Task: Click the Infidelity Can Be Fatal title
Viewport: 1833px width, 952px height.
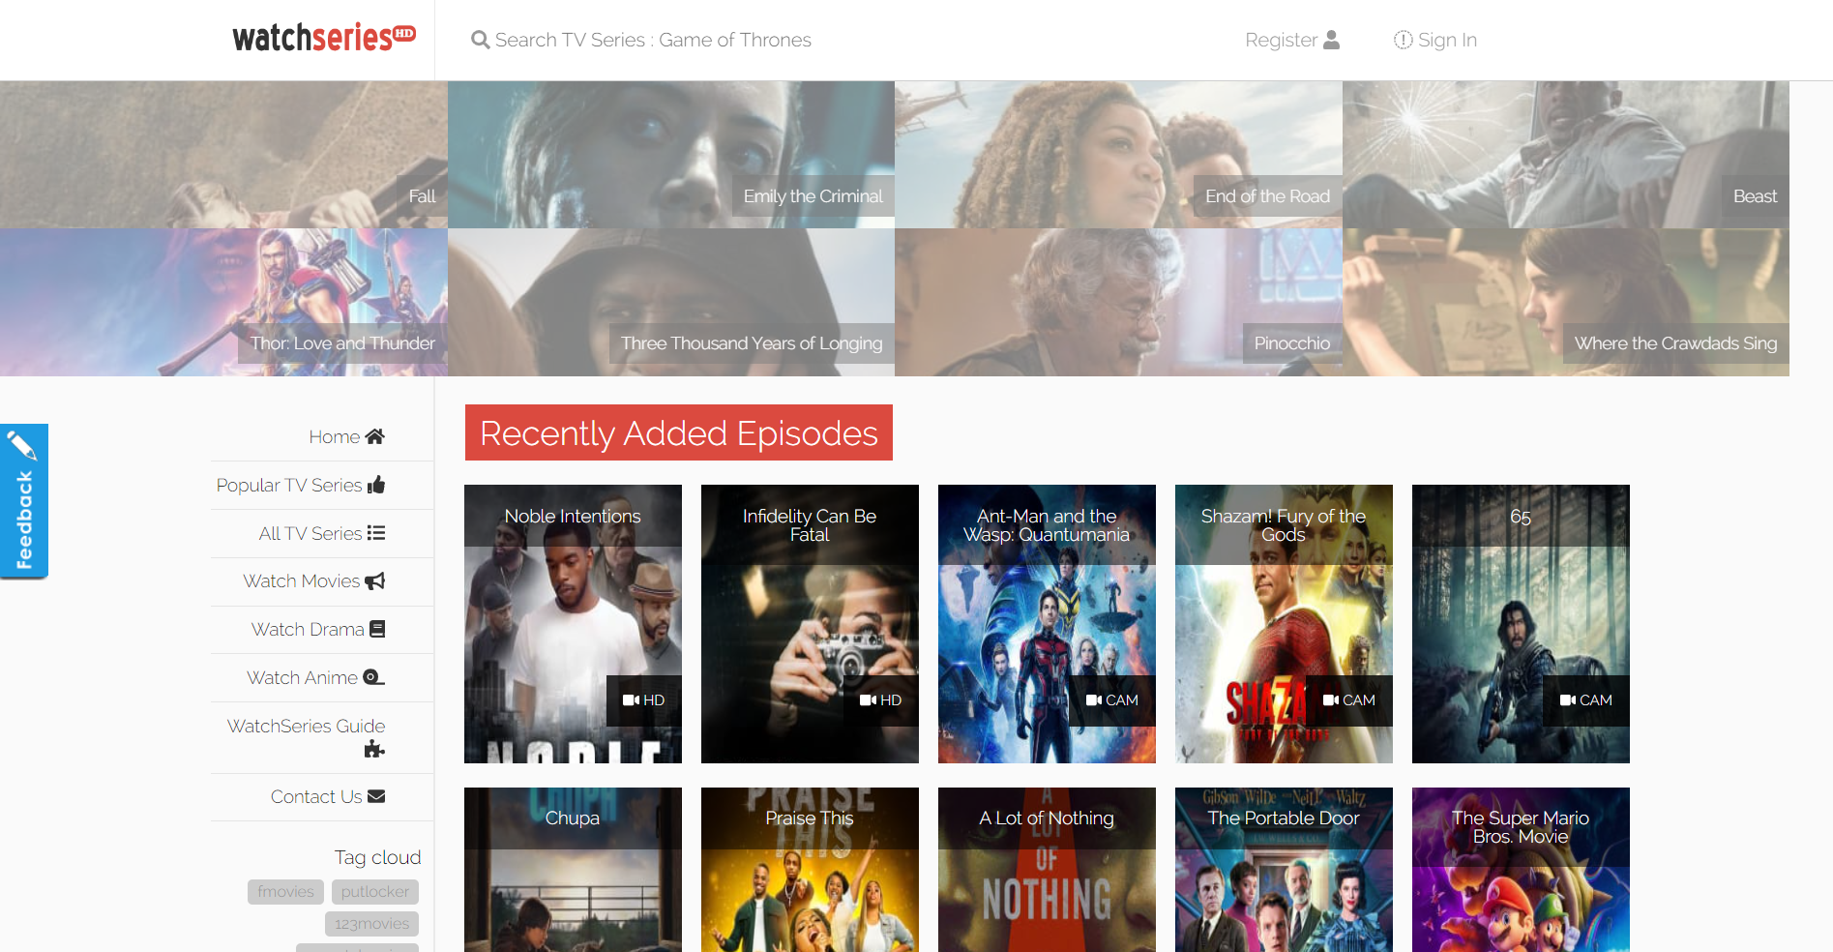Action: click(x=810, y=525)
